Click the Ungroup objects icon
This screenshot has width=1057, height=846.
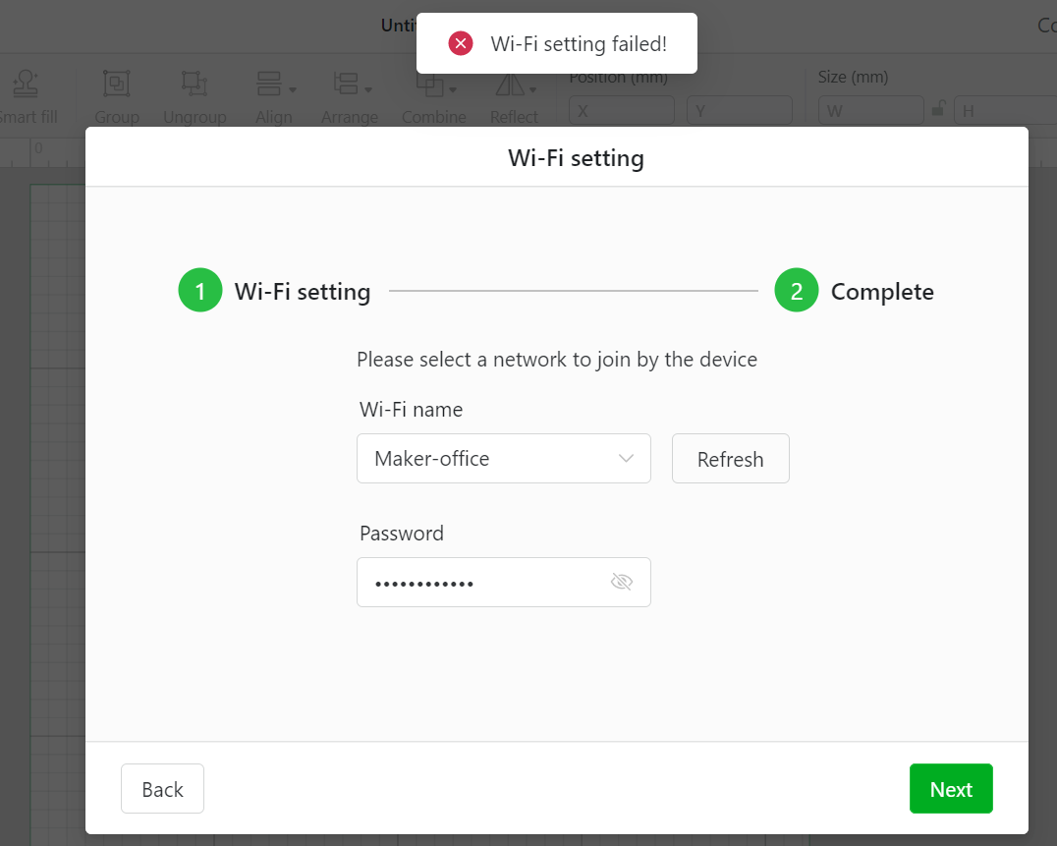195,85
